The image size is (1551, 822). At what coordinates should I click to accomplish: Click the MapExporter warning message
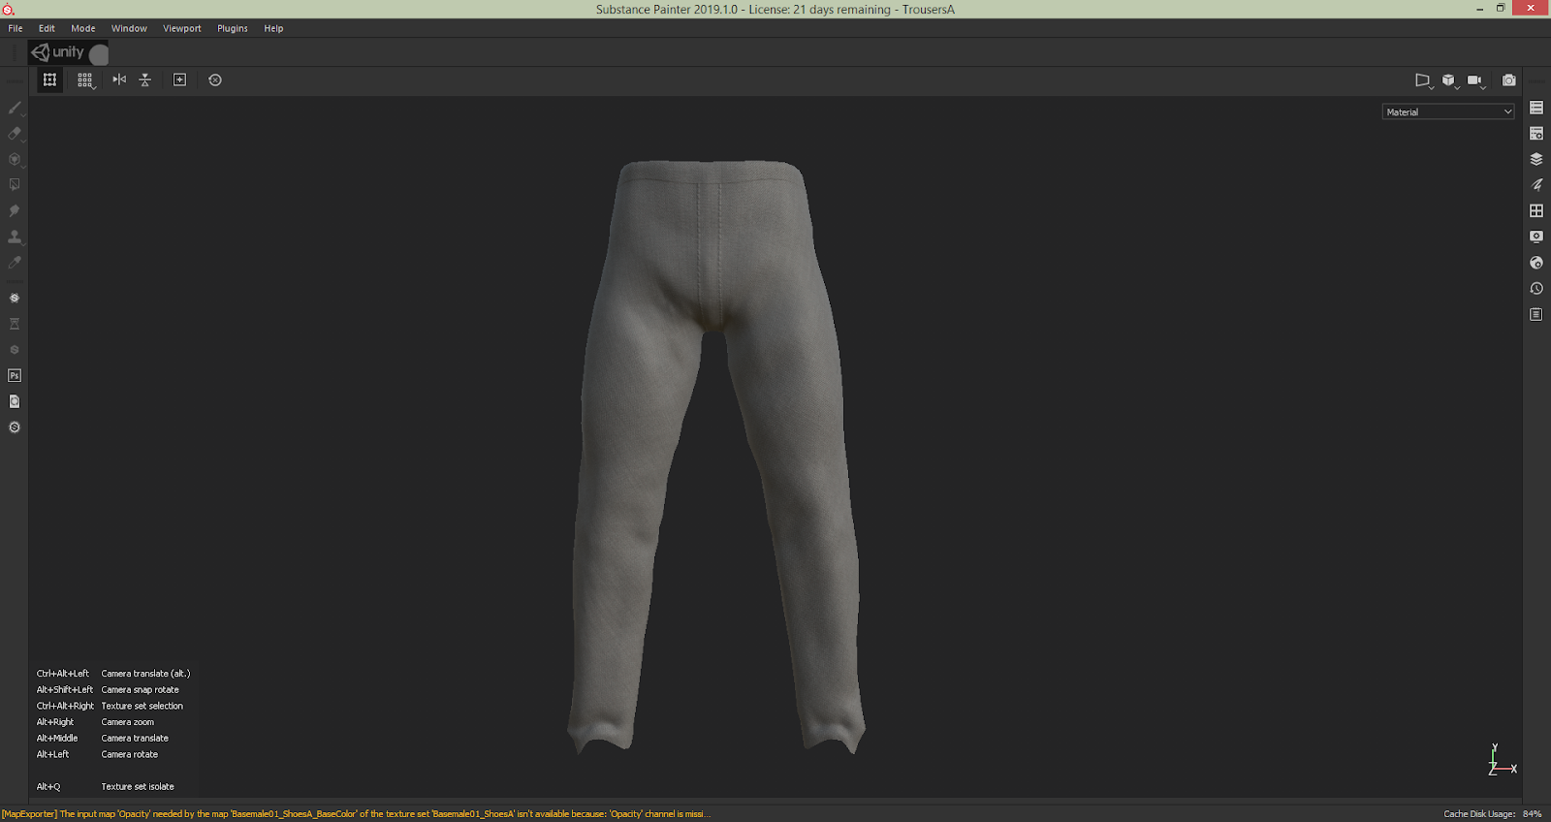tap(356, 814)
